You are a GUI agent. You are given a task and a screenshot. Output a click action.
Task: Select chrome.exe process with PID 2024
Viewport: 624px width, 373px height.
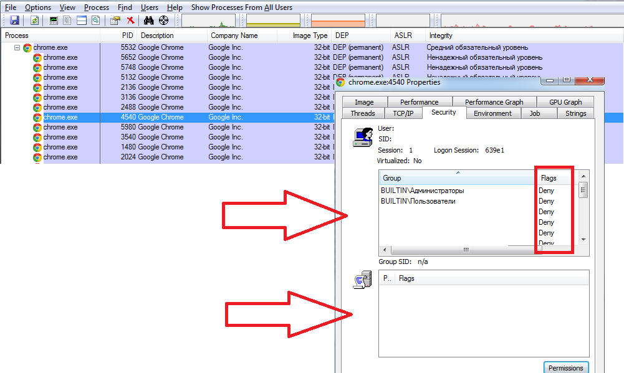pos(167,157)
